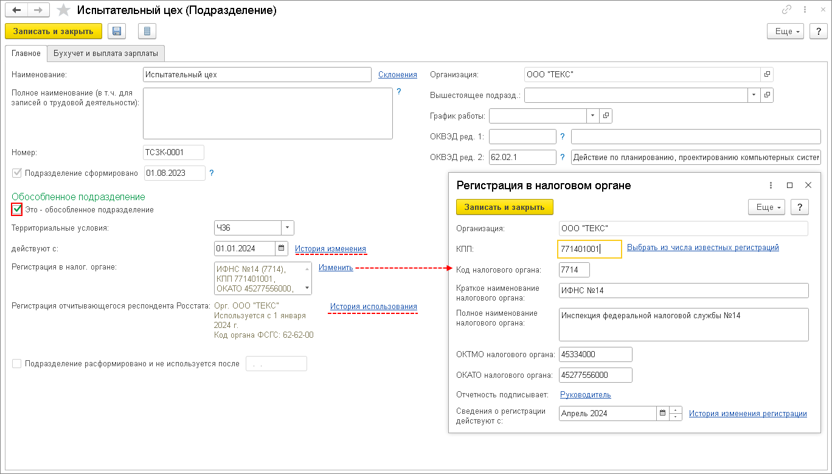
Task: Expand the Вышестоящее подразделение dropdown
Action: pyautogui.click(x=754, y=95)
